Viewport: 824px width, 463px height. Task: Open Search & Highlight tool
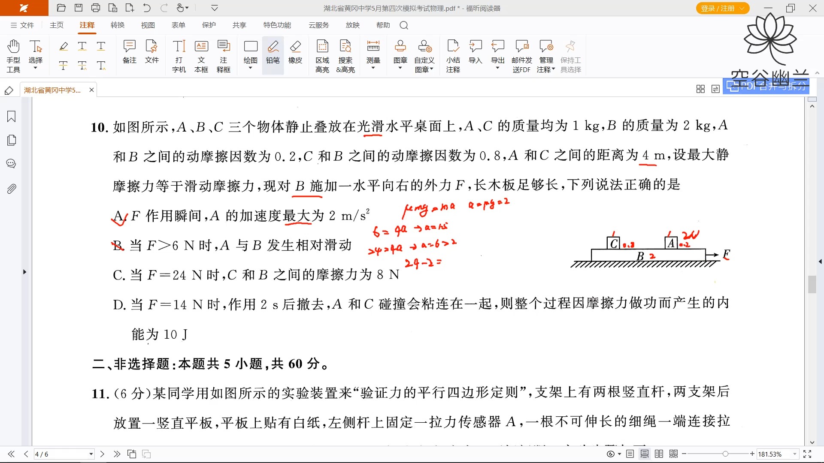tap(345, 56)
